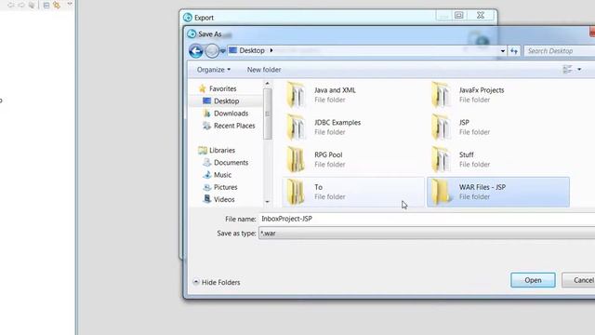The width and height of the screenshot is (595, 335).
Task: Select the JavaFx Projects folder icon
Action: pos(441,95)
